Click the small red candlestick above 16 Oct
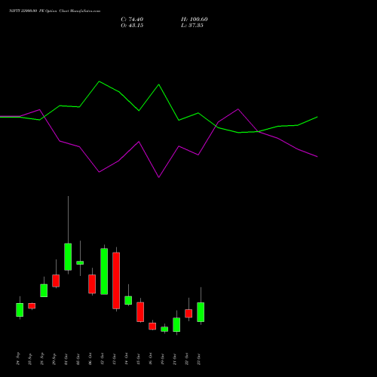Screen dimensions: 377x377 pos(152,326)
